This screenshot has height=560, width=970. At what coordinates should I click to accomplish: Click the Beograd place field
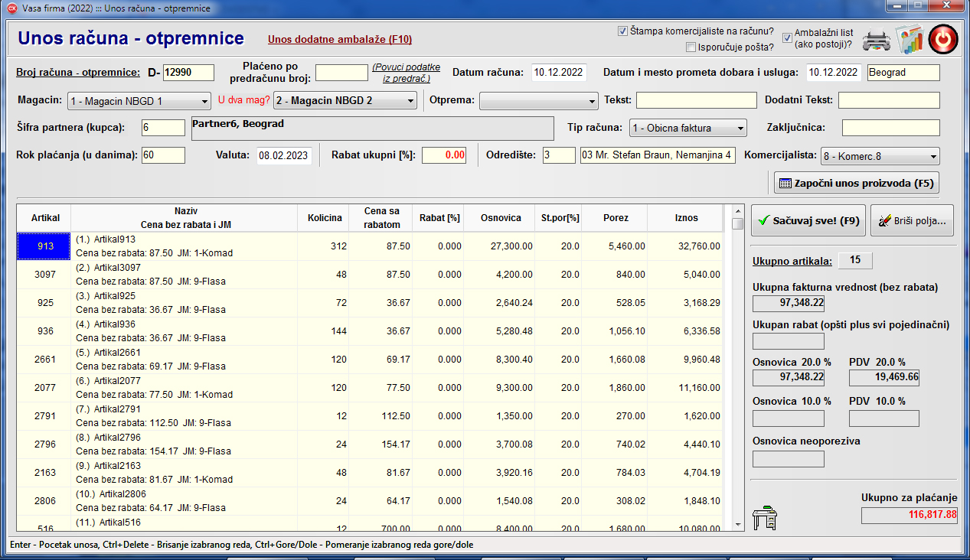tap(903, 73)
